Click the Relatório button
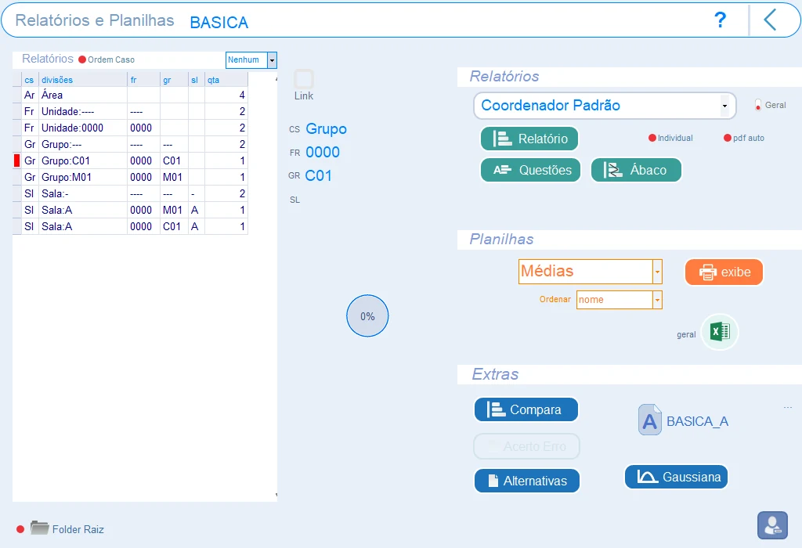The height and width of the screenshot is (548, 802). [x=529, y=139]
